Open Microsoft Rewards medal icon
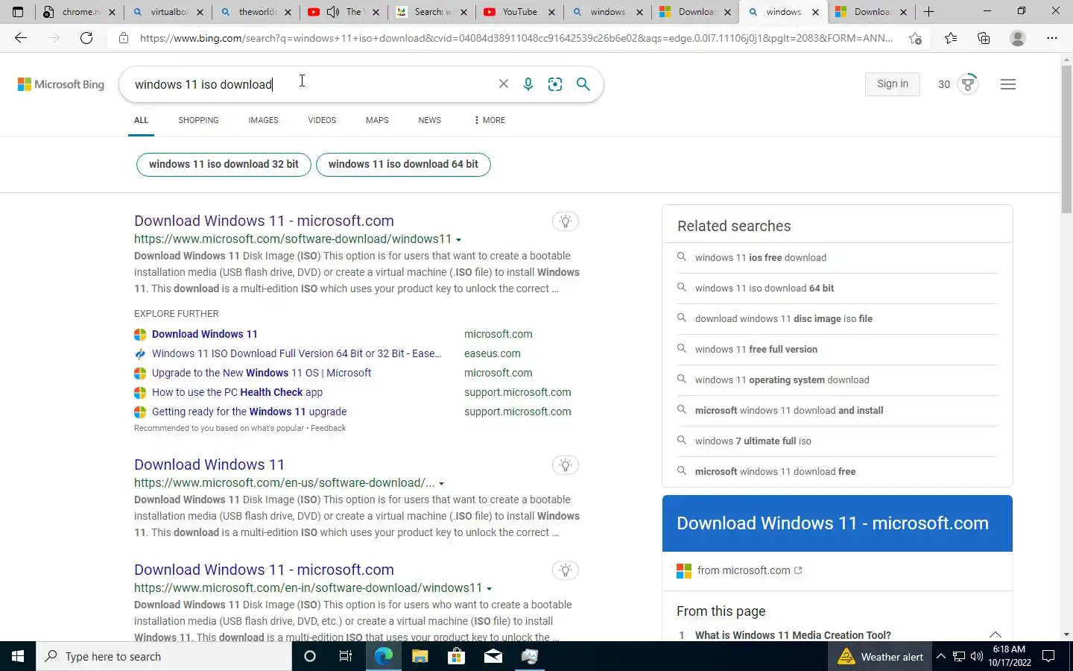 [968, 84]
